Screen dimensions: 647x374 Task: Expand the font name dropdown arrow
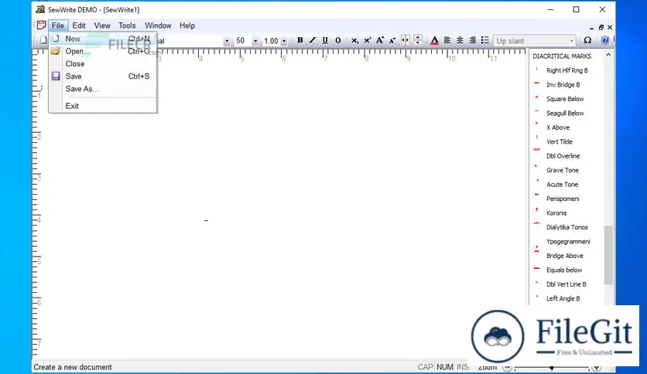pyautogui.click(x=227, y=41)
